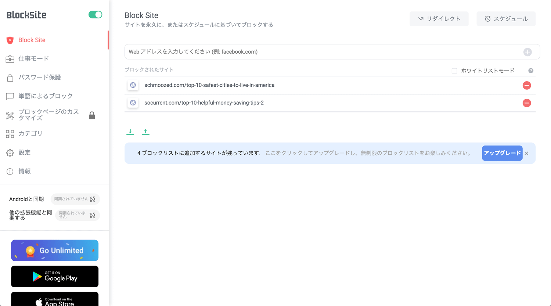Viewport: 551px width, 306px height.
Task: Remove socurrent.com from blocked list
Action: point(527,103)
